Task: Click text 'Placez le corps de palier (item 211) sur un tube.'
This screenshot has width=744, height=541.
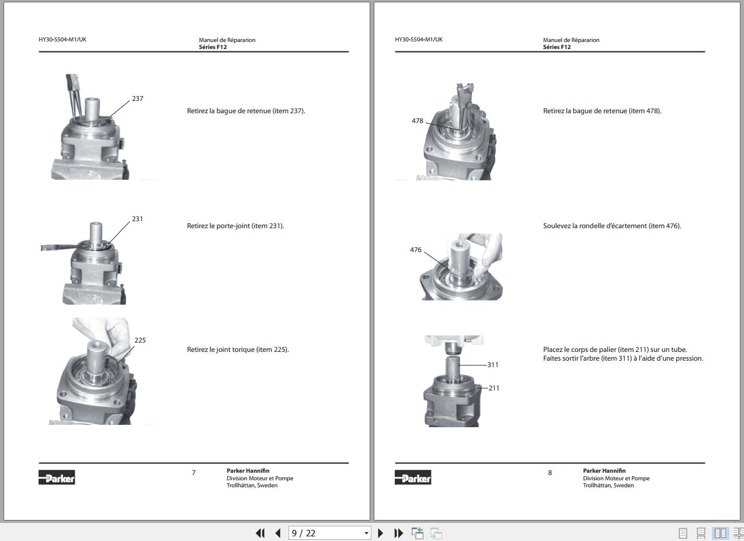Action: 615,350
